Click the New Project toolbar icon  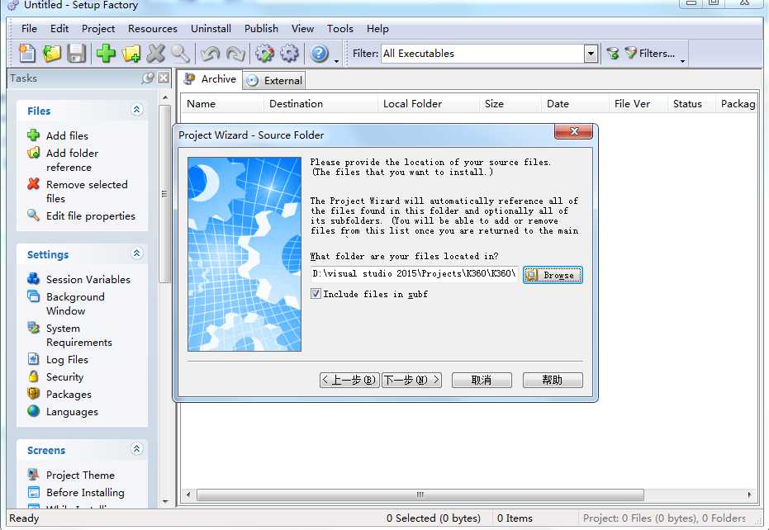(x=27, y=53)
